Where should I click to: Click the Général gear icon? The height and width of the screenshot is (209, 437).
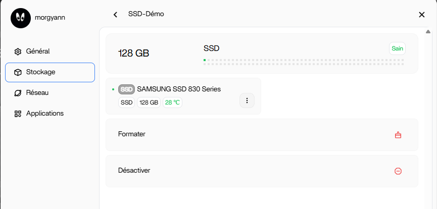click(18, 51)
